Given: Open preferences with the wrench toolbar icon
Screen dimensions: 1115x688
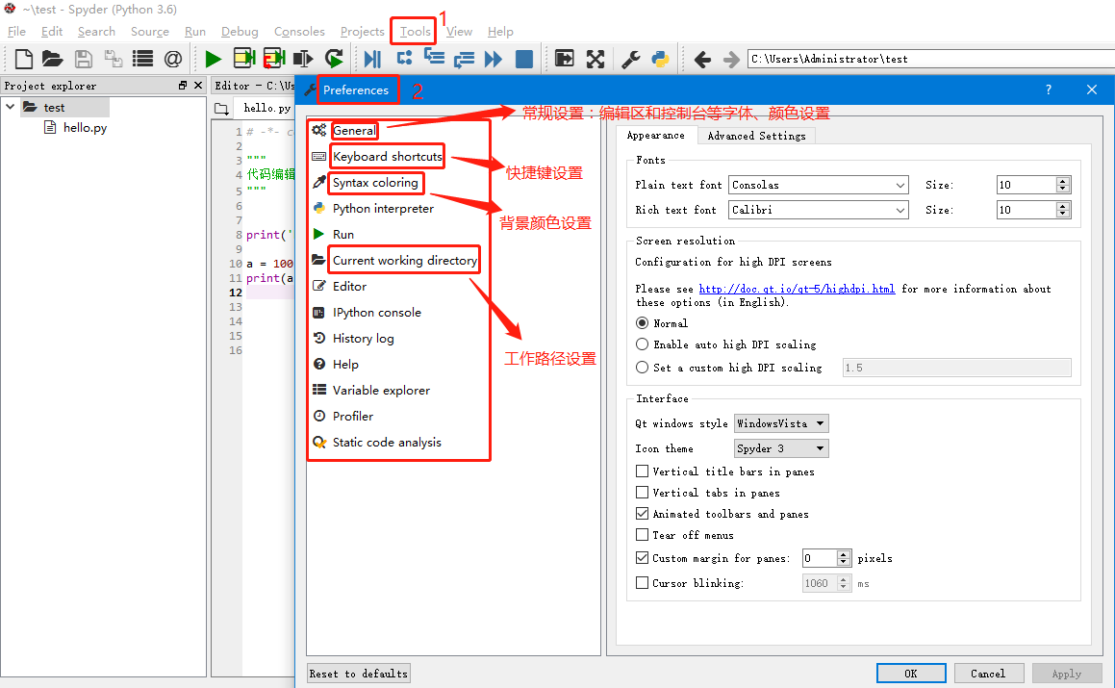Looking at the screenshot, I should (x=631, y=59).
